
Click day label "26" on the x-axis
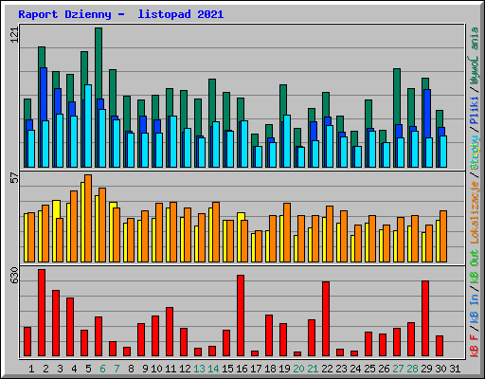[x=384, y=369]
